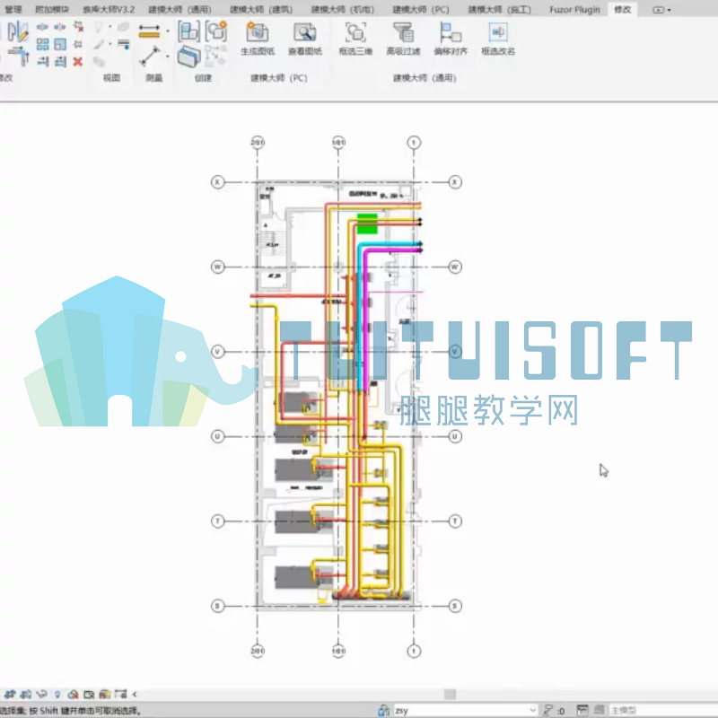Collapse the view control bar chevron
718x718 pixels.
point(135,694)
